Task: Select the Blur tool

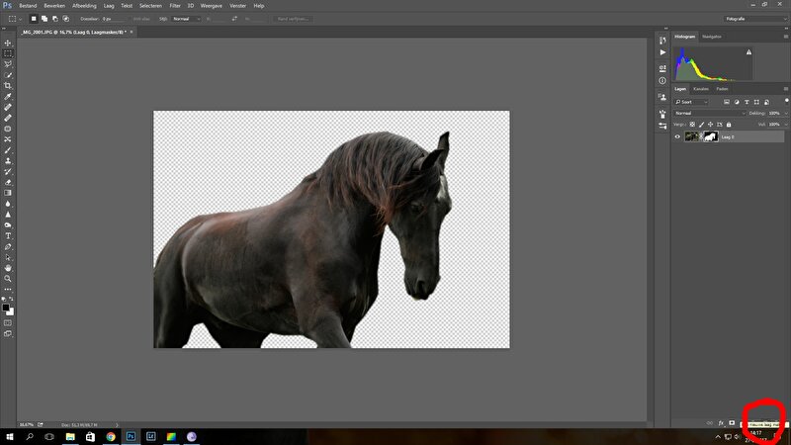Action: click(8, 204)
